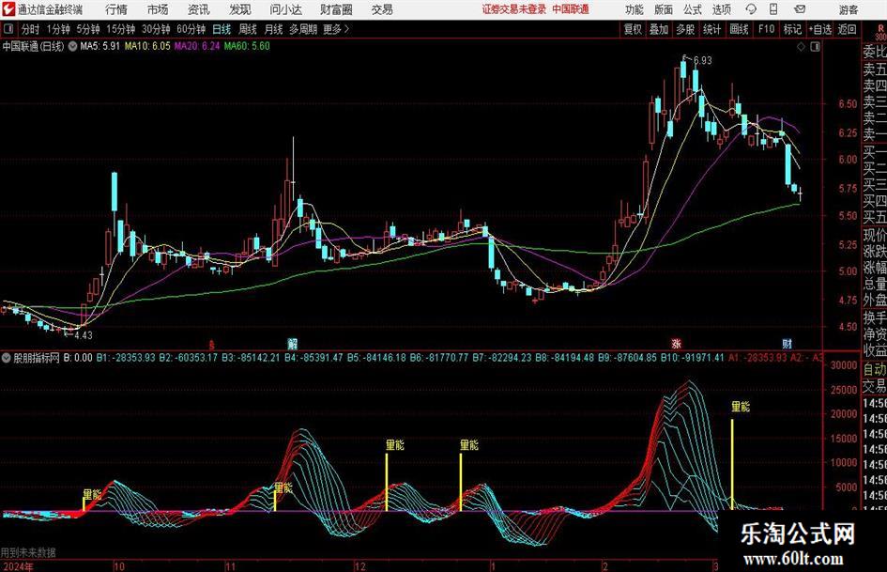887x572 pixels.
Task: Click the 2024年 date label on time axis
Action: pyautogui.click(x=18, y=566)
